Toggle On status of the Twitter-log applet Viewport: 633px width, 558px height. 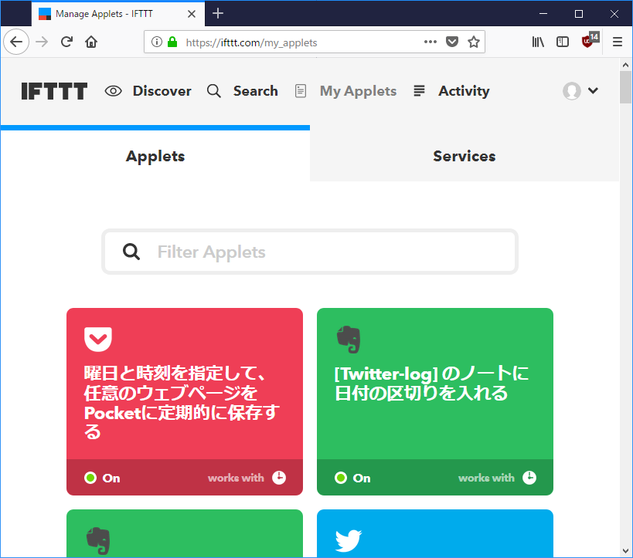(x=352, y=478)
